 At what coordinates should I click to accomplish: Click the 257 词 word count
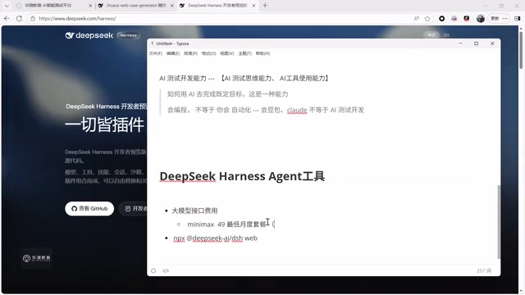484,270
